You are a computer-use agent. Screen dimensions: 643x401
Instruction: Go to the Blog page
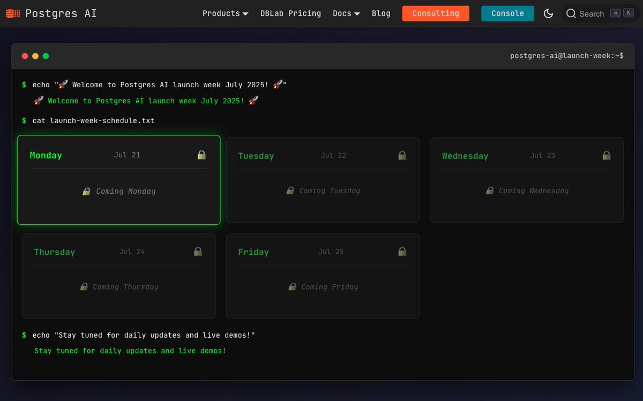tap(381, 13)
